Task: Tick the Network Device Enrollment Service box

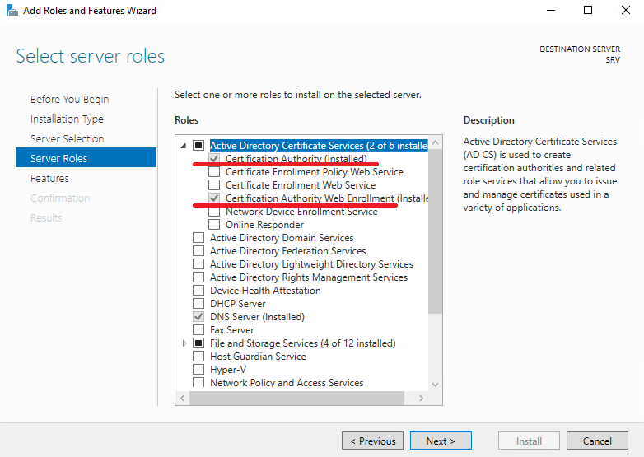Action: click(x=214, y=212)
